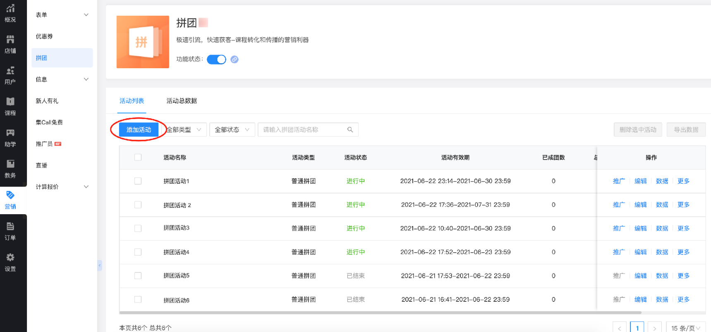
Task: Tick the select-all header checkbox
Action: coord(138,157)
